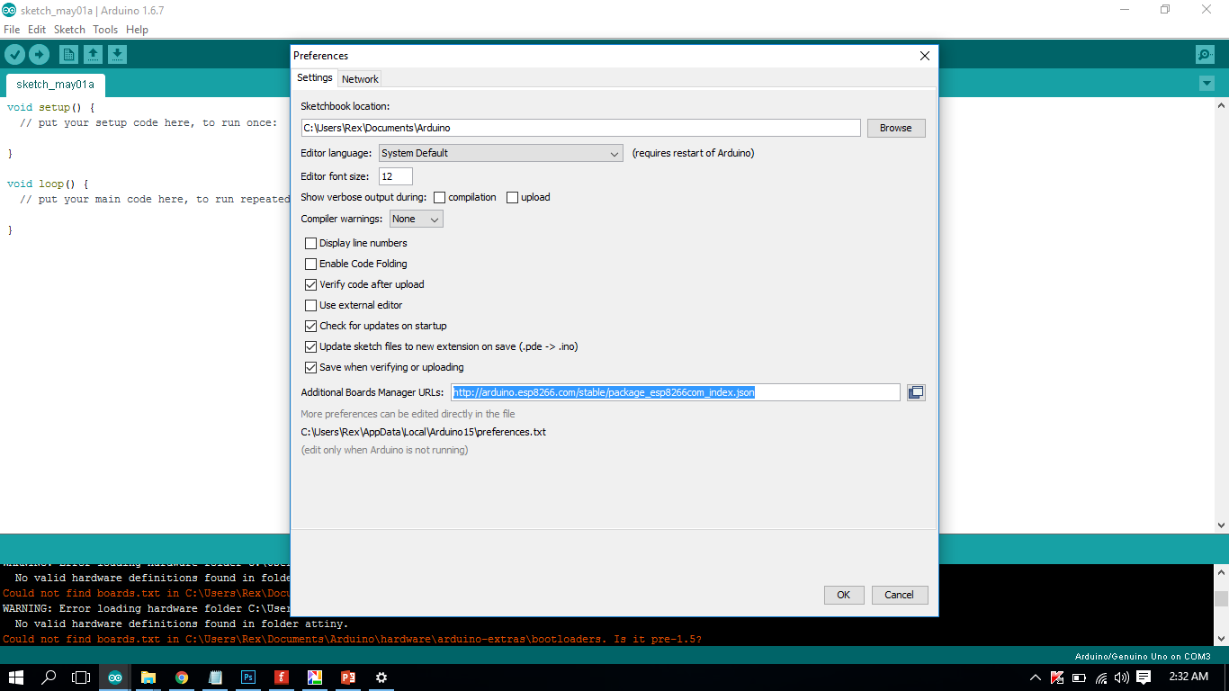Open File Explorer from taskbar

point(148,678)
